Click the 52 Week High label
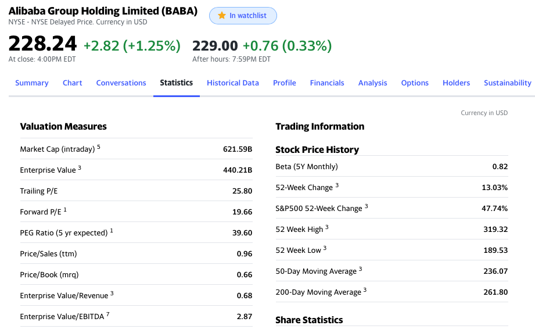The height and width of the screenshot is (329, 535). (299, 230)
